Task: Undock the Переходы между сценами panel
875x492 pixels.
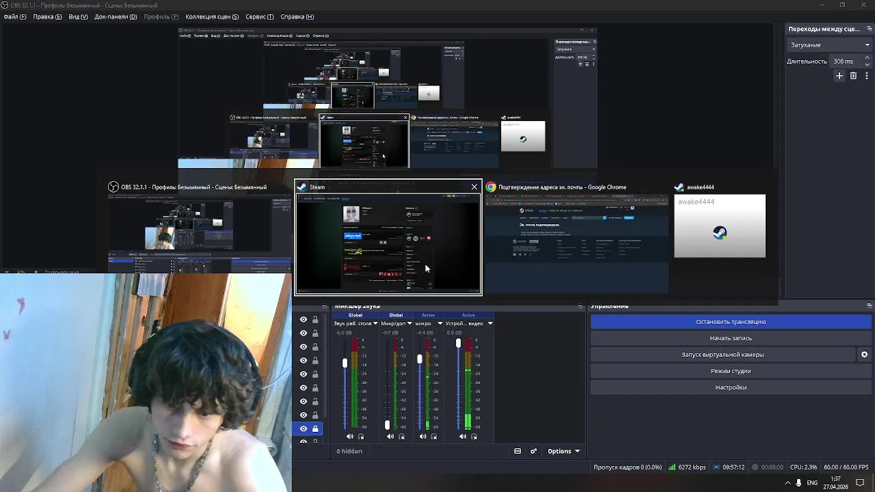Action: click(x=870, y=29)
